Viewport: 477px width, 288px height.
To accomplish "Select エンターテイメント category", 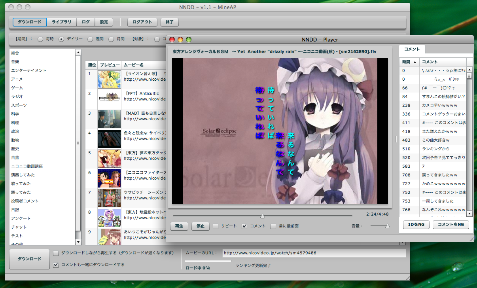I will pos(42,70).
